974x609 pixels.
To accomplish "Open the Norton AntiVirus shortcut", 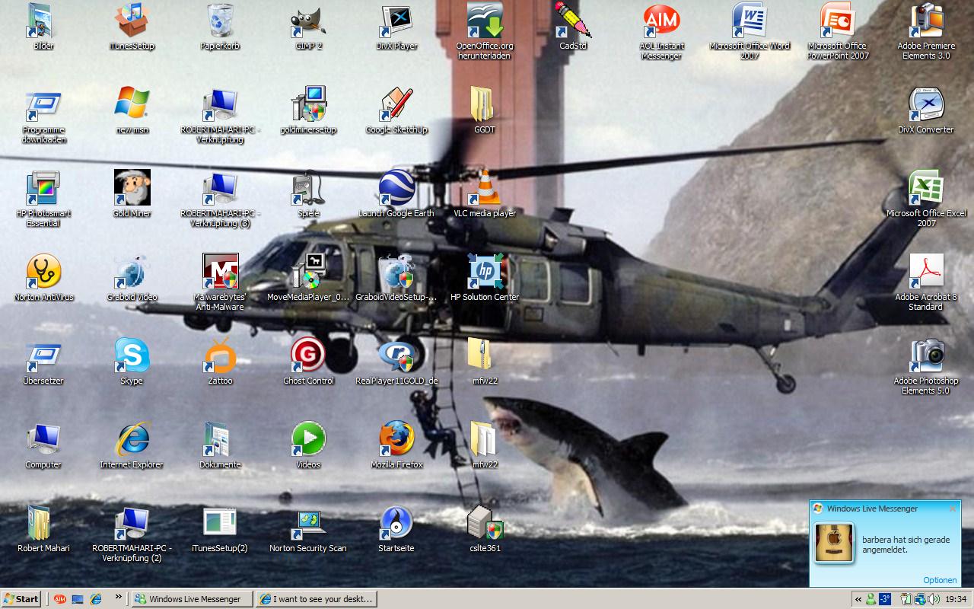I will pos(43,273).
